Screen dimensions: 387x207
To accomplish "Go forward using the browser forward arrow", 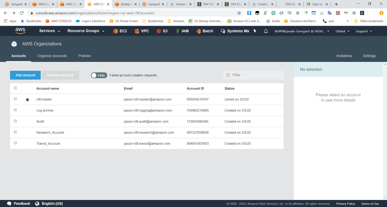I will tap(13, 13).
